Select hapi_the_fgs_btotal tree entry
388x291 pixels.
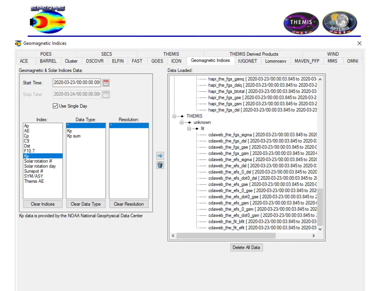[x=262, y=91]
